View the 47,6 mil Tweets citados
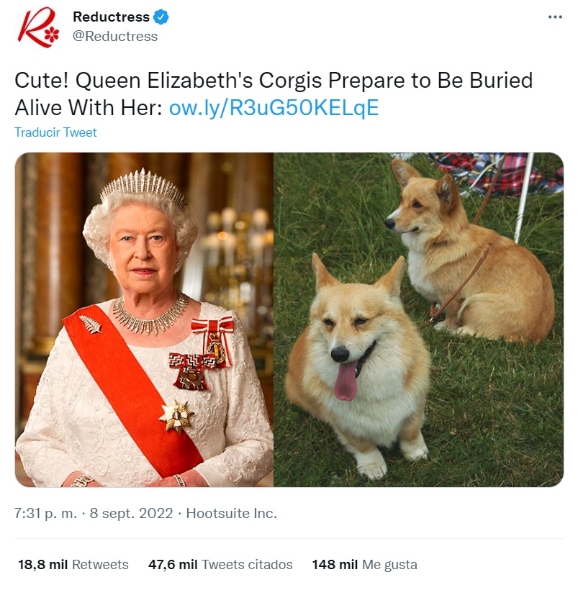Image resolution: width=578 pixels, height=590 pixels. [220, 565]
